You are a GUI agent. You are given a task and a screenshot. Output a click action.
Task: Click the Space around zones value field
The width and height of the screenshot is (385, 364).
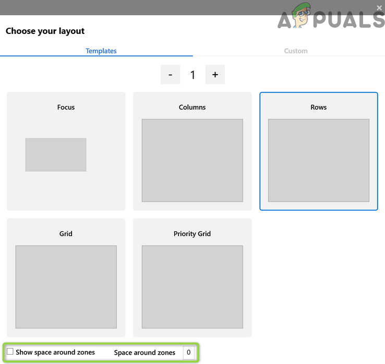188,353
